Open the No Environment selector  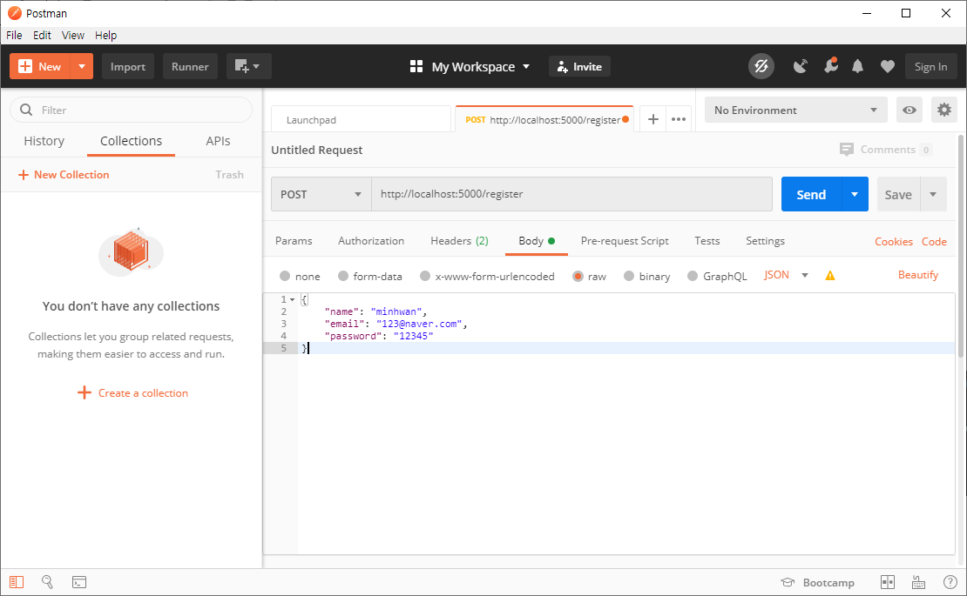click(x=795, y=110)
